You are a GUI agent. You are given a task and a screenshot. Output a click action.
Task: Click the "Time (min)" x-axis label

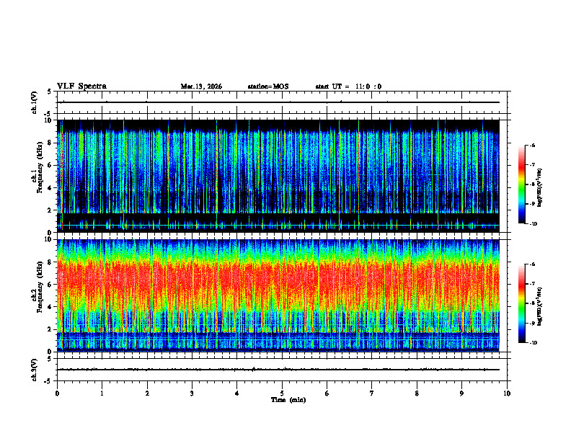(x=288, y=400)
